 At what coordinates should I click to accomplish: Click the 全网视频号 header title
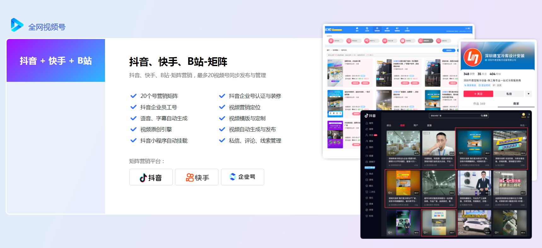47,27
